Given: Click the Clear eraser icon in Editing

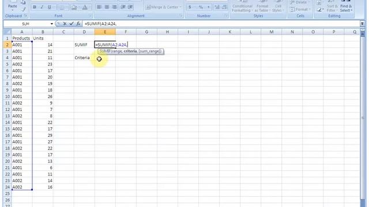Looking at the screenshot, I should pyautogui.click(x=319, y=10).
